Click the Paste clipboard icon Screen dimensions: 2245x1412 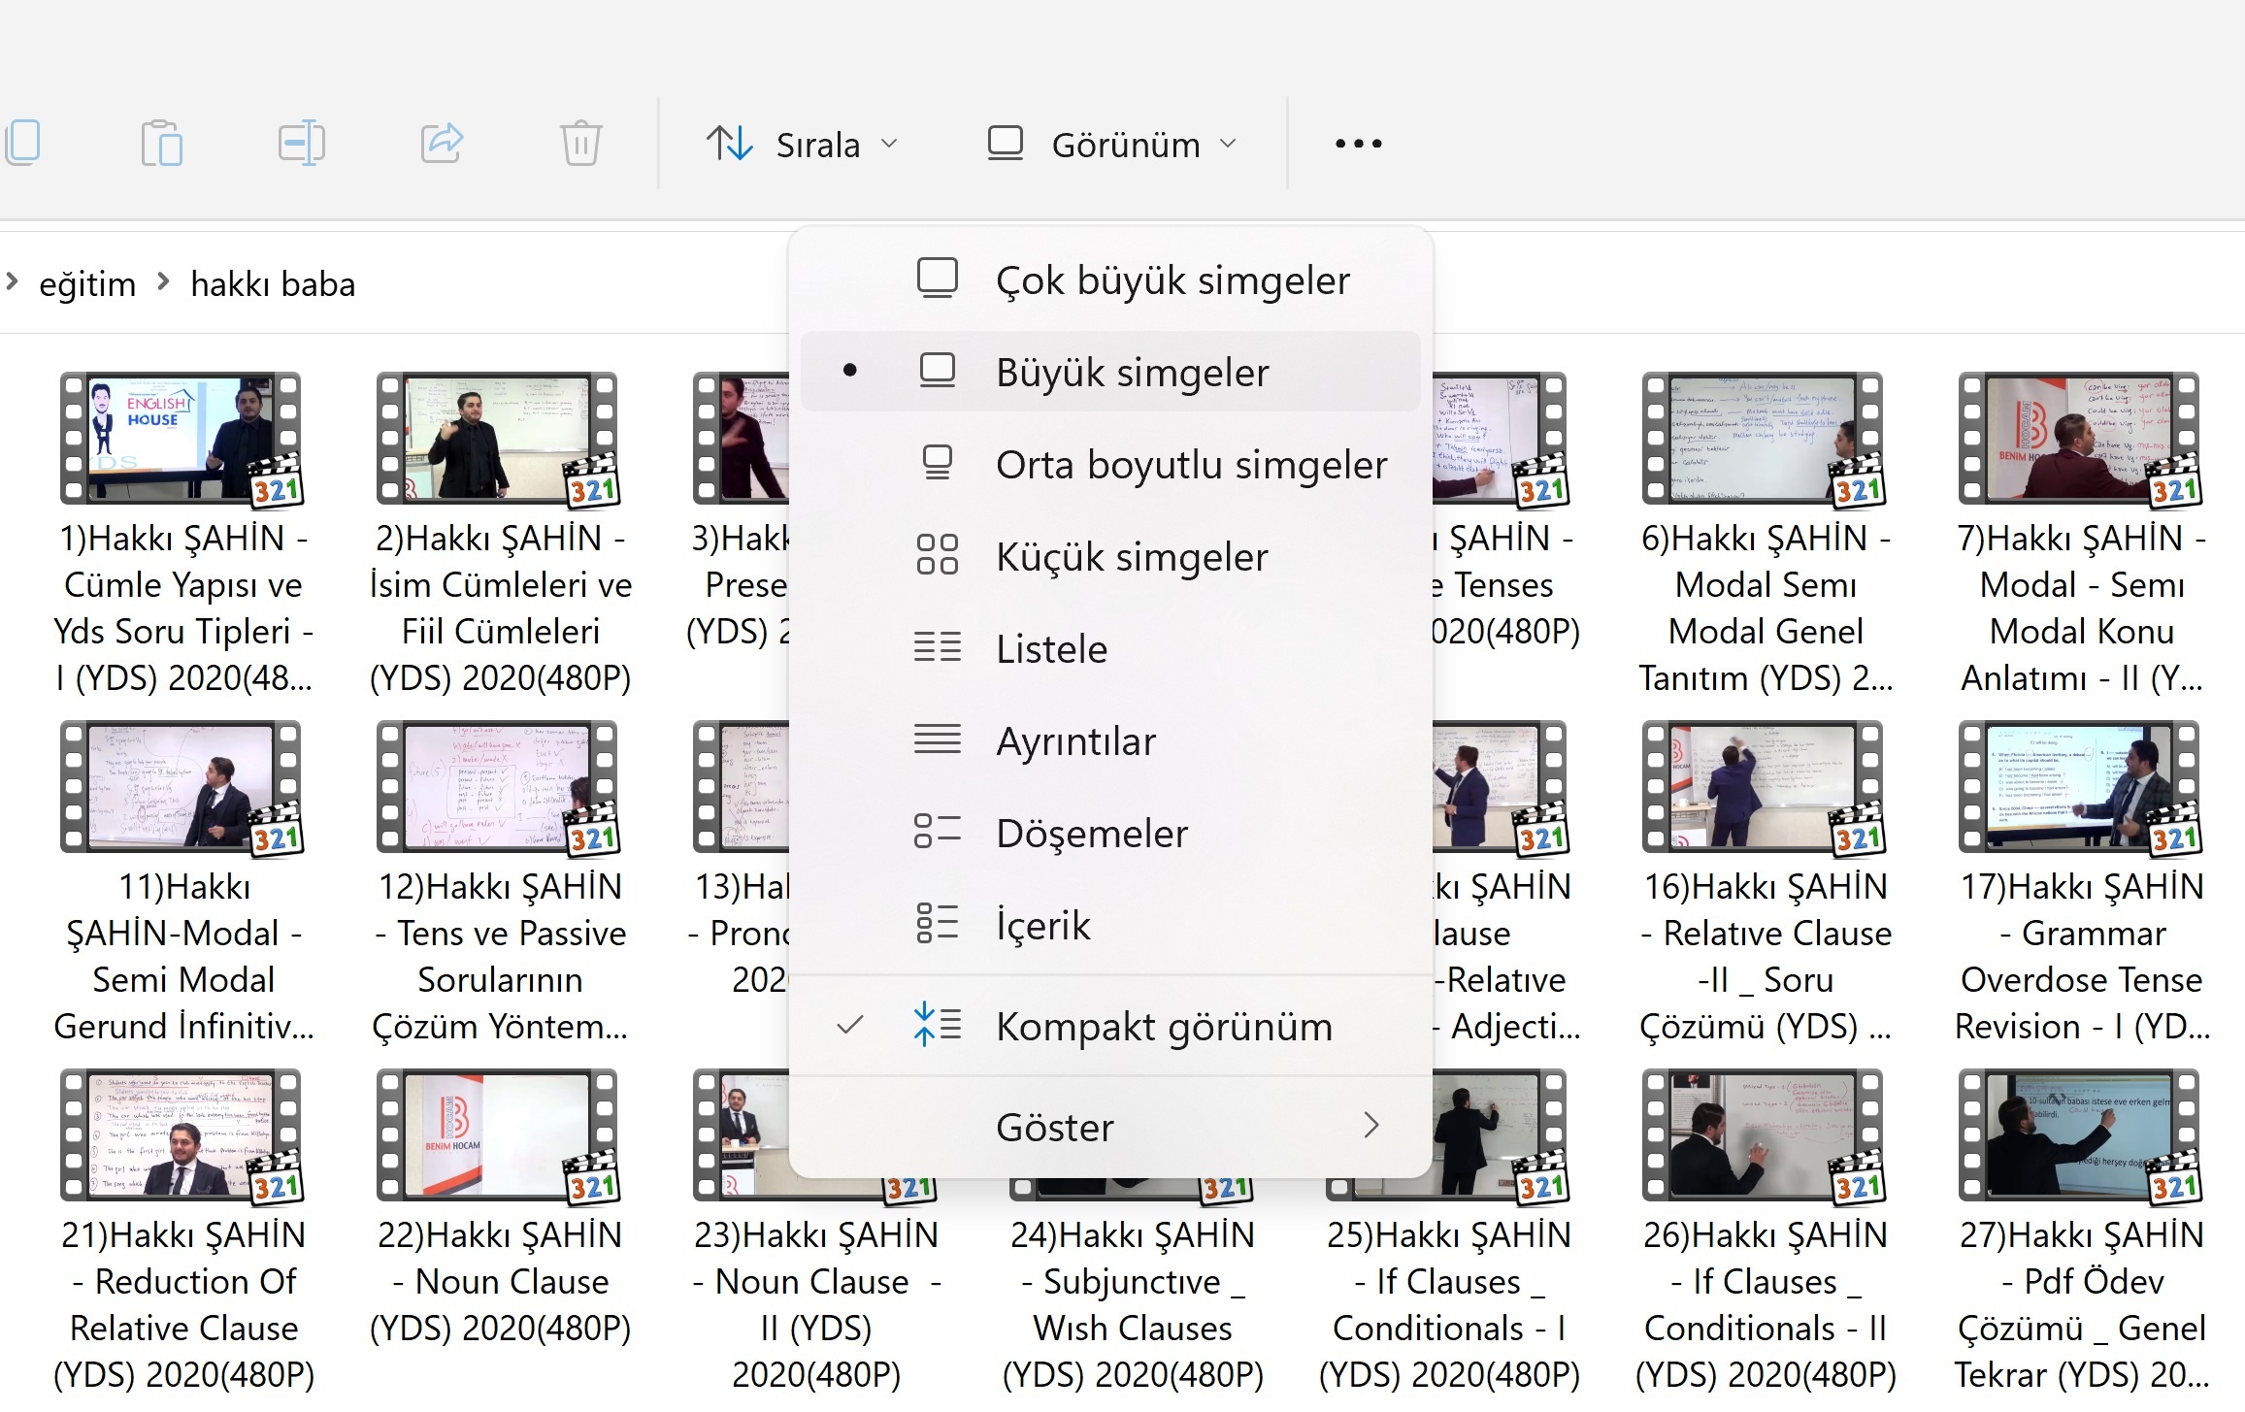click(x=161, y=144)
